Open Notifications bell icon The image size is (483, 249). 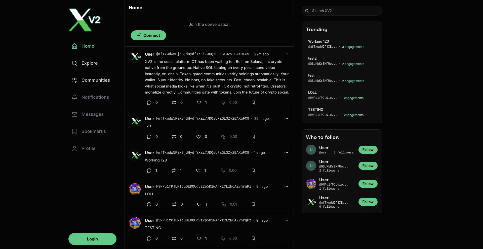click(74, 97)
